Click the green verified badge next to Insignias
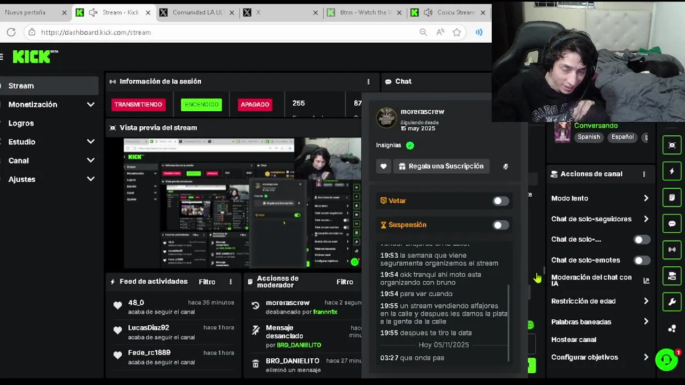 (x=410, y=145)
